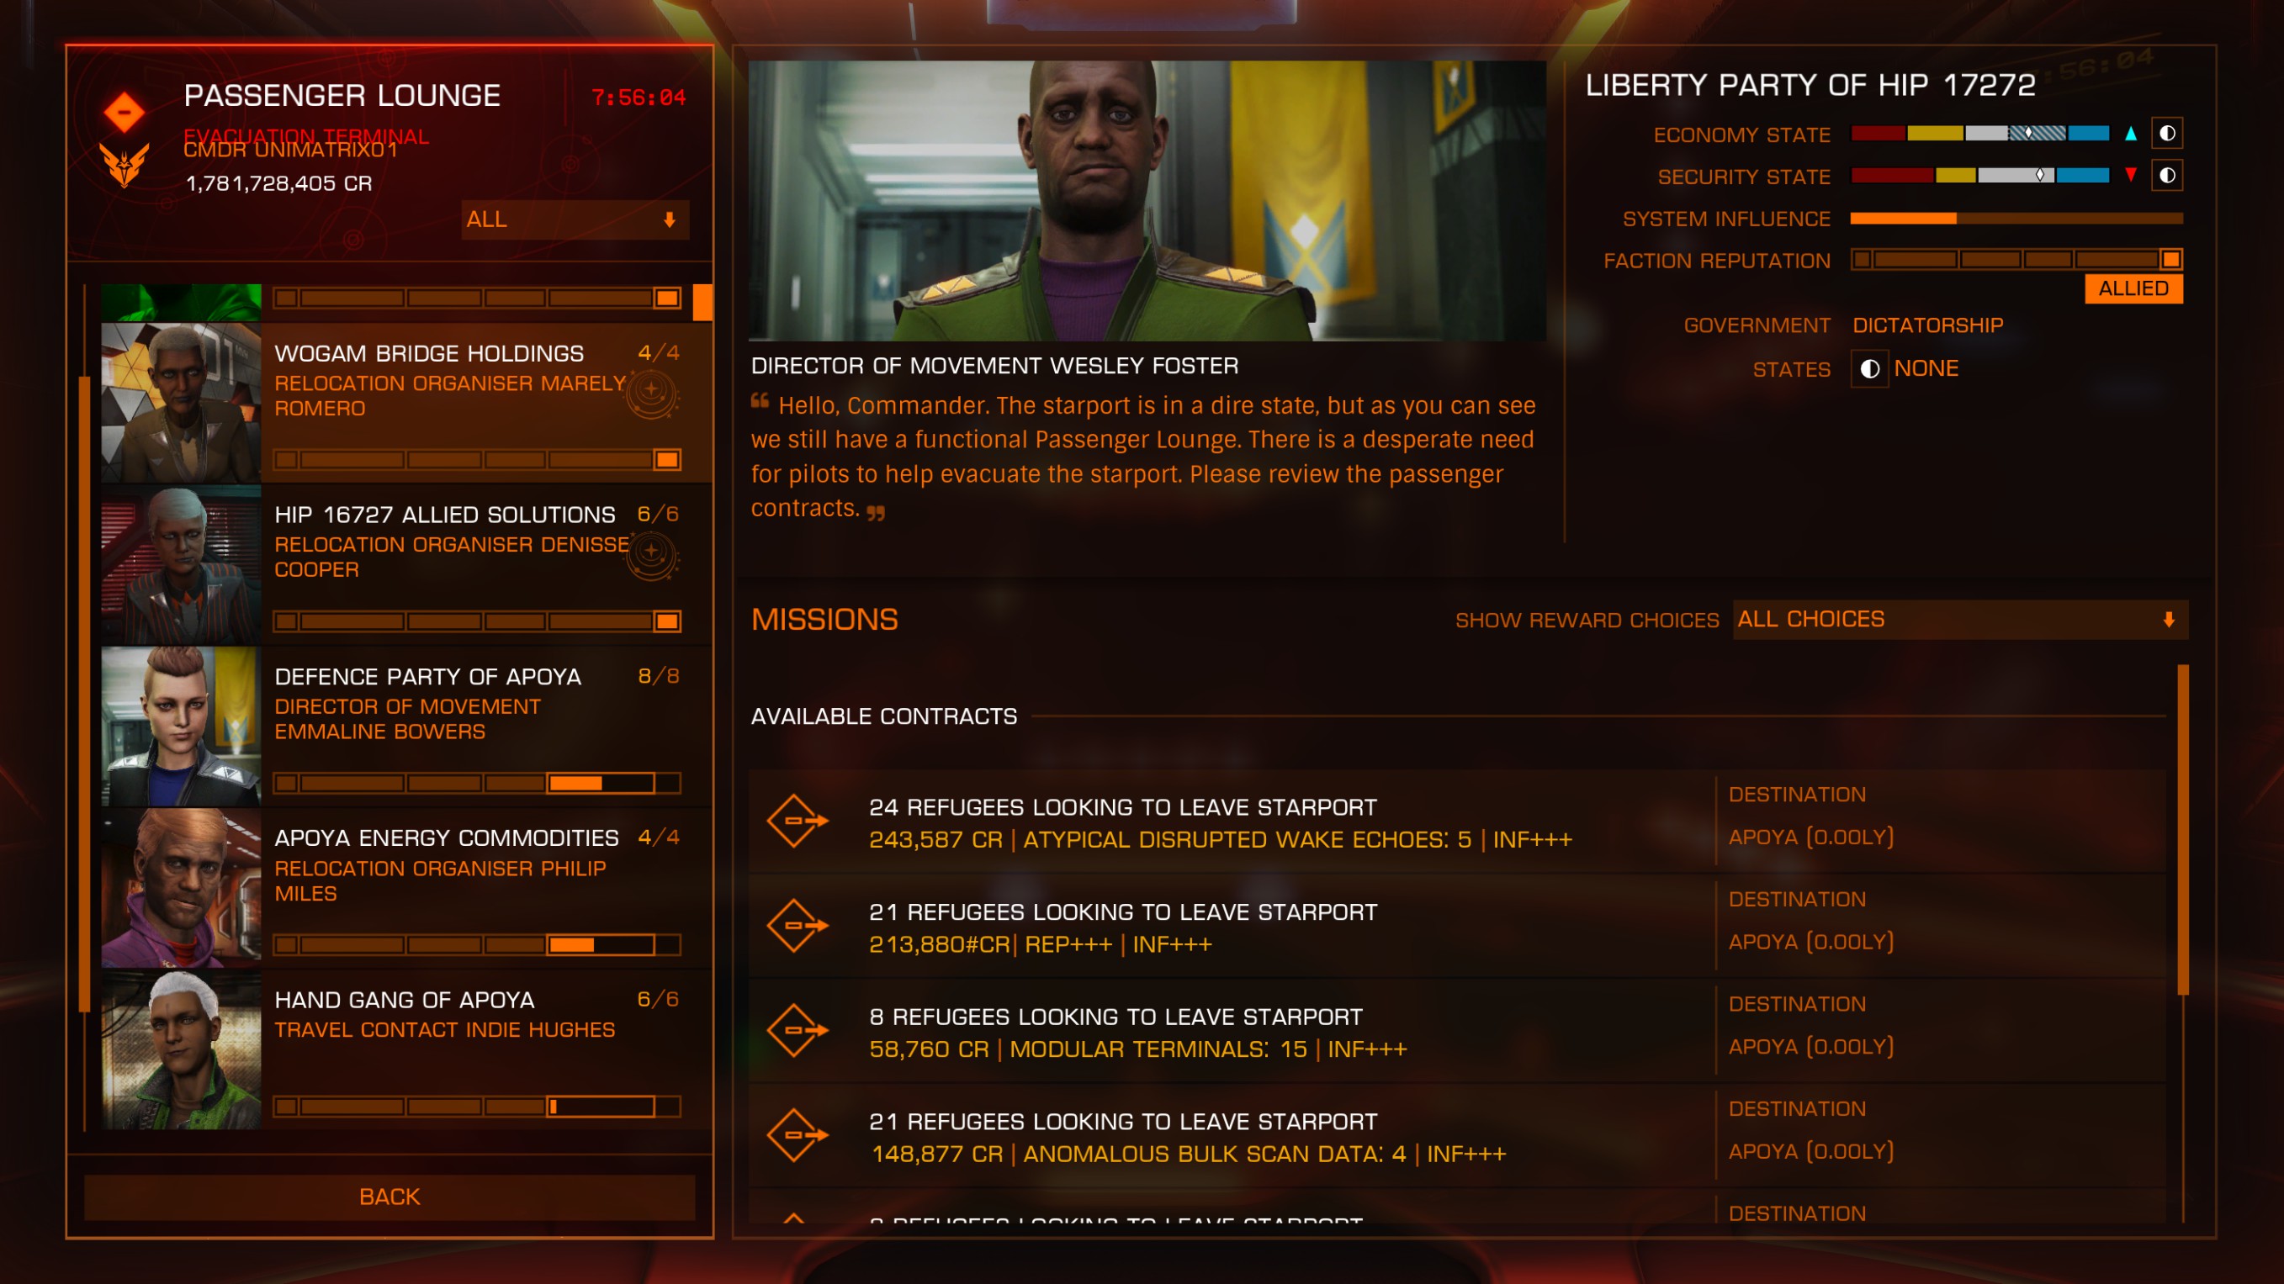This screenshot has width=2284, height=1284.
Task: Click the 8 refugees contract passenger icon
Action: (x=798, y=1031)
